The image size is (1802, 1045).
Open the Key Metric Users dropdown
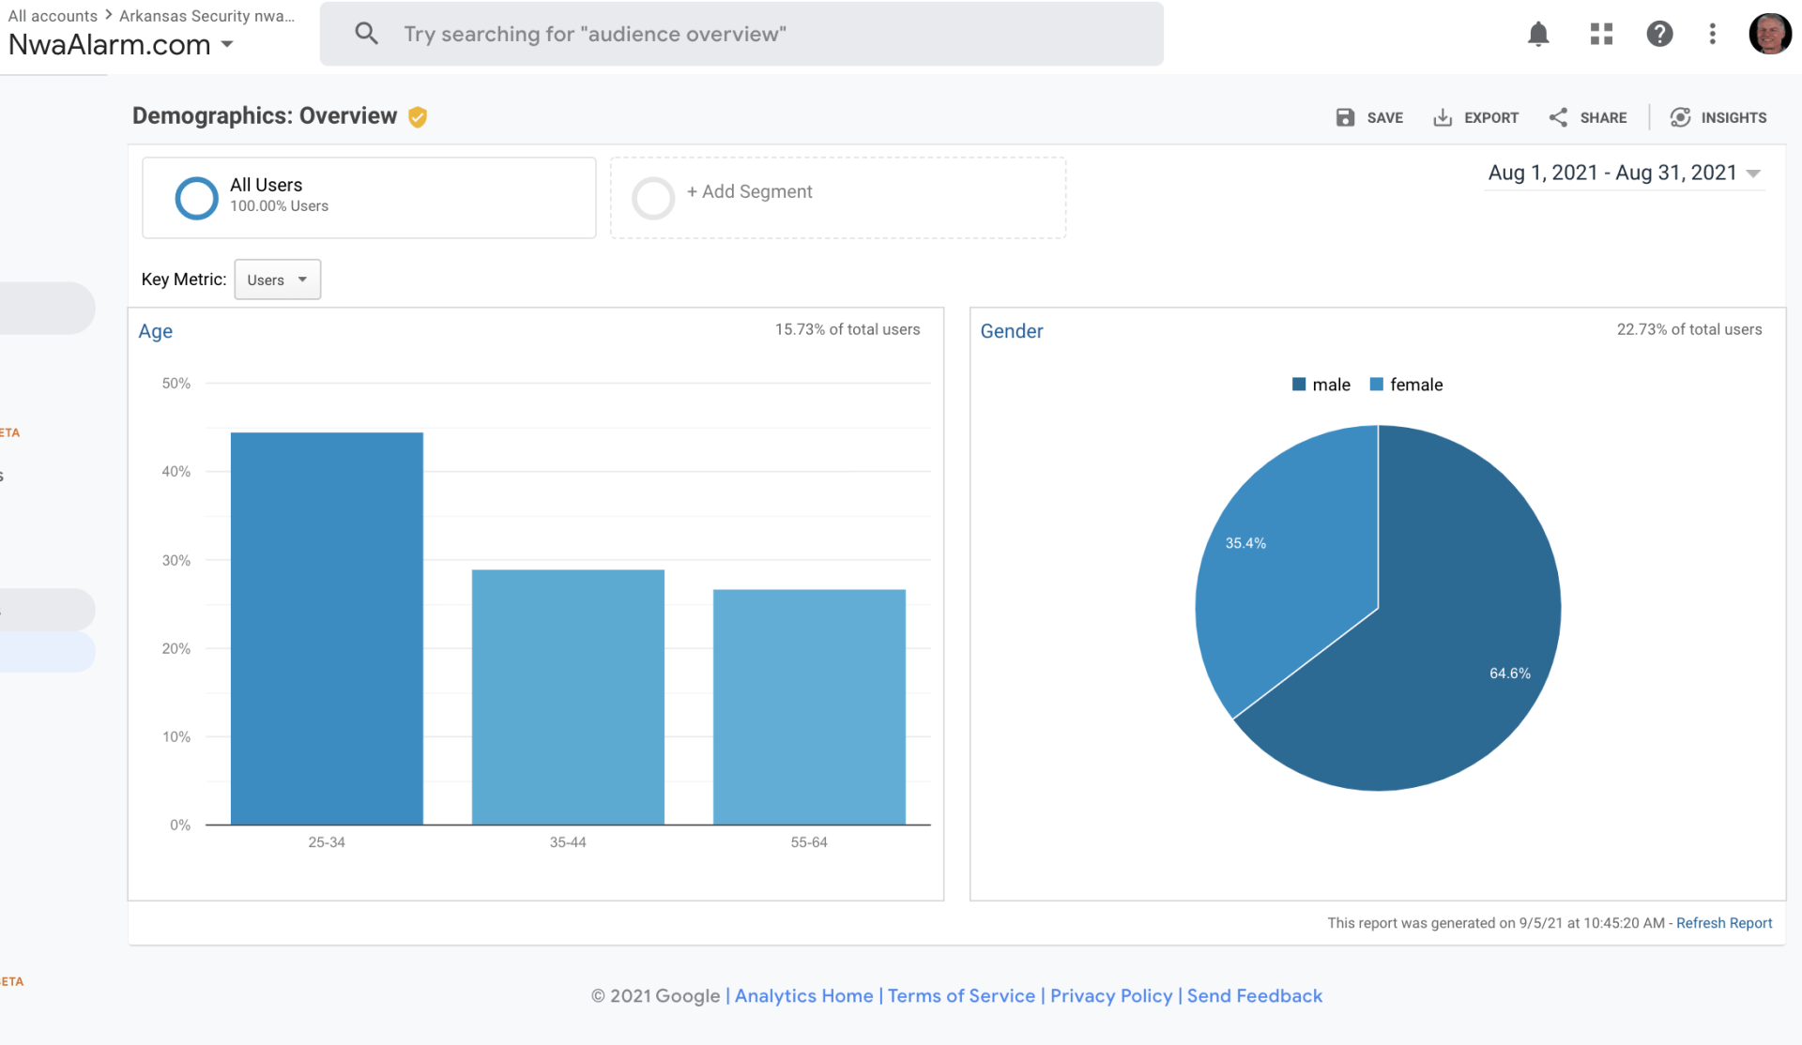point(277,280)
